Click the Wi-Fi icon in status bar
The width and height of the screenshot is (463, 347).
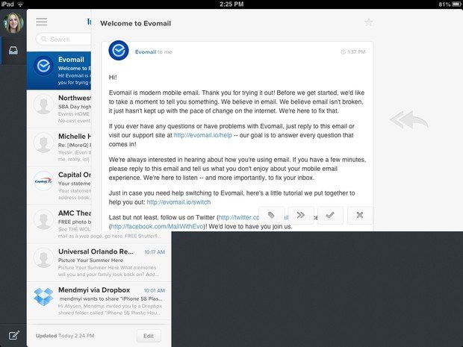tap(20, 4)
